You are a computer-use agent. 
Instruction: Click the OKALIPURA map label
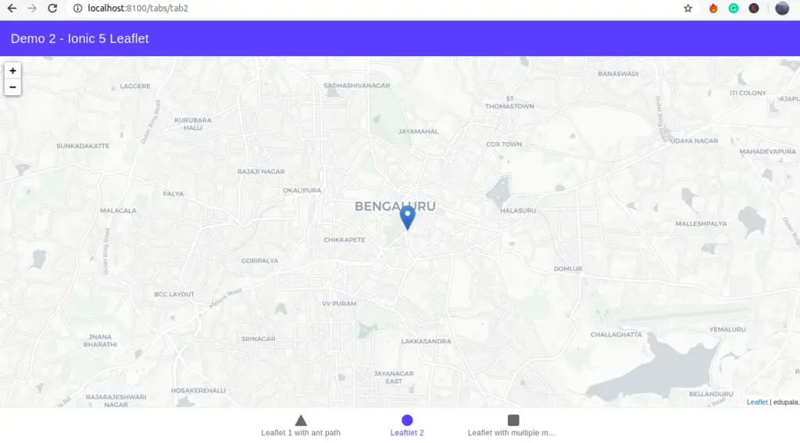pyautogui.click(x=302, y=190)
